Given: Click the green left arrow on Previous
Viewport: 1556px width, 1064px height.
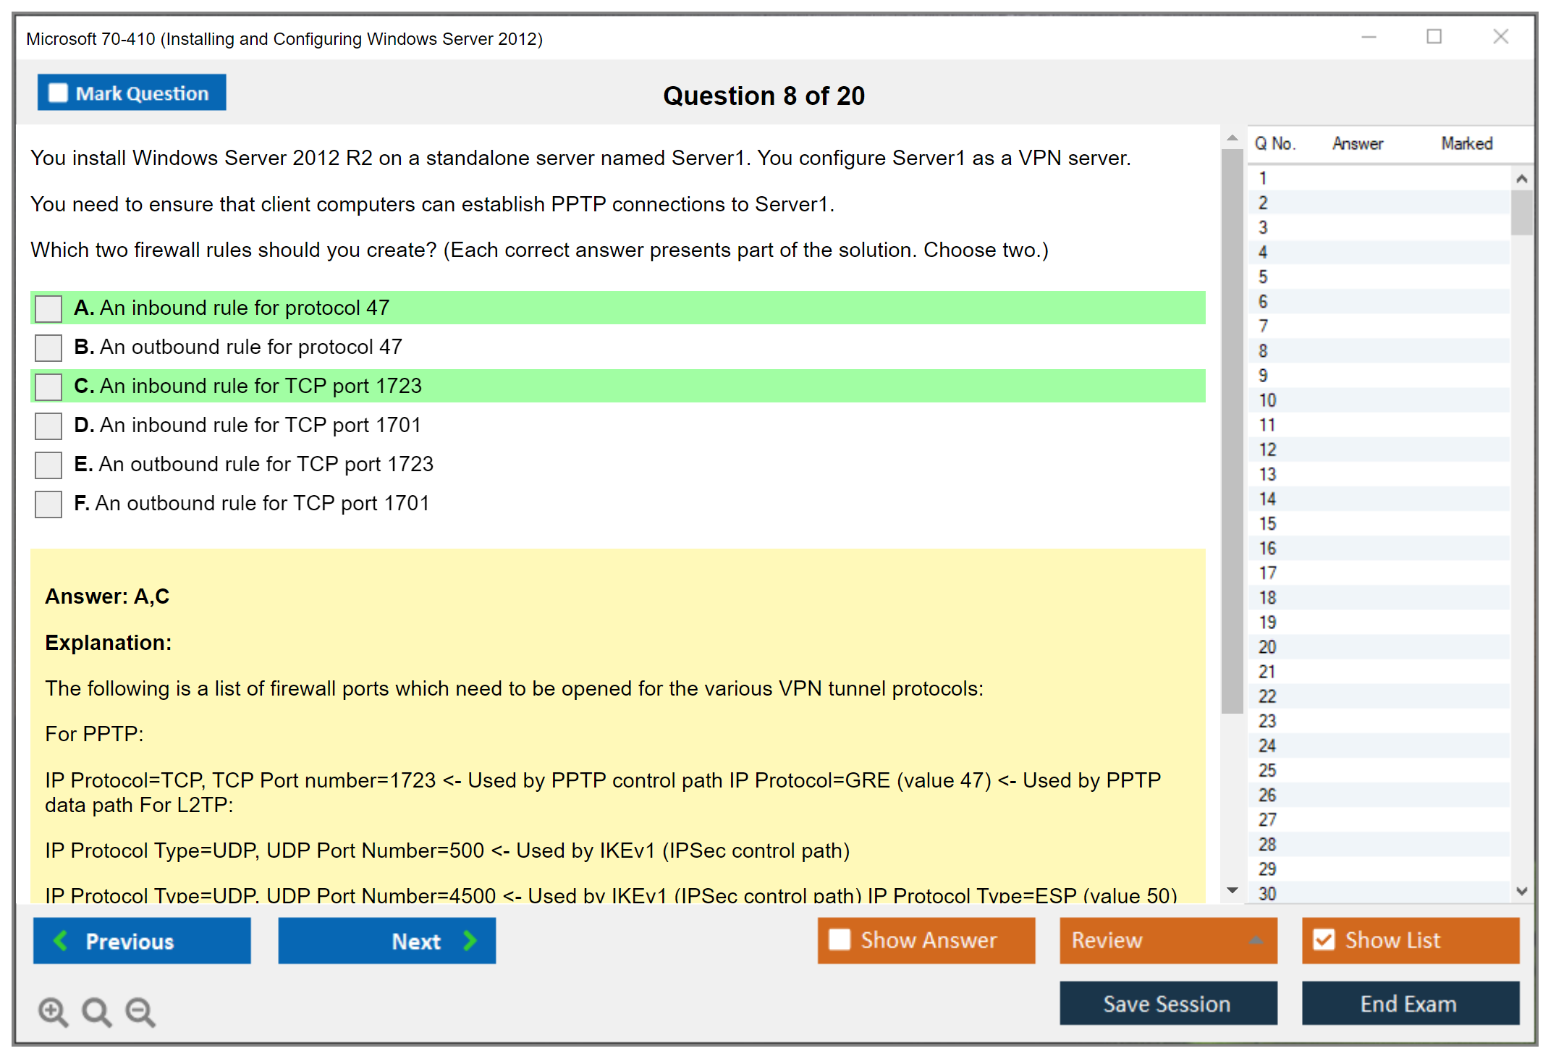Looking at the screenshot, I should [61, 940].
